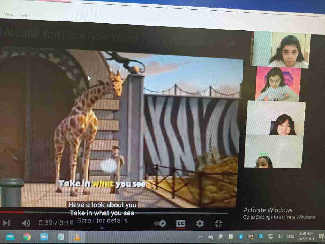Image resolution: width=325 pixels, height=244 pixels.
Task: Open the clock showing 8:58 AM
Action: click(x=306, y=236)
